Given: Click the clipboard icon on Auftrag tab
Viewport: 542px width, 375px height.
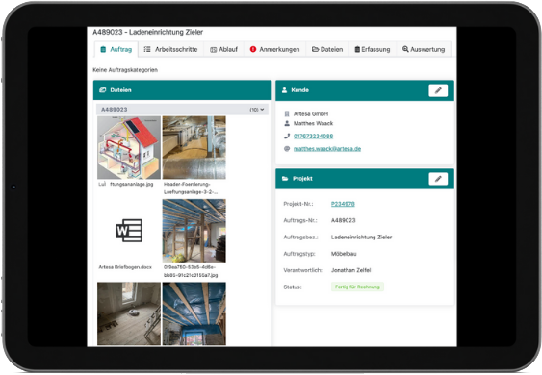Looking at the screenshot, I should click(103, 49).
